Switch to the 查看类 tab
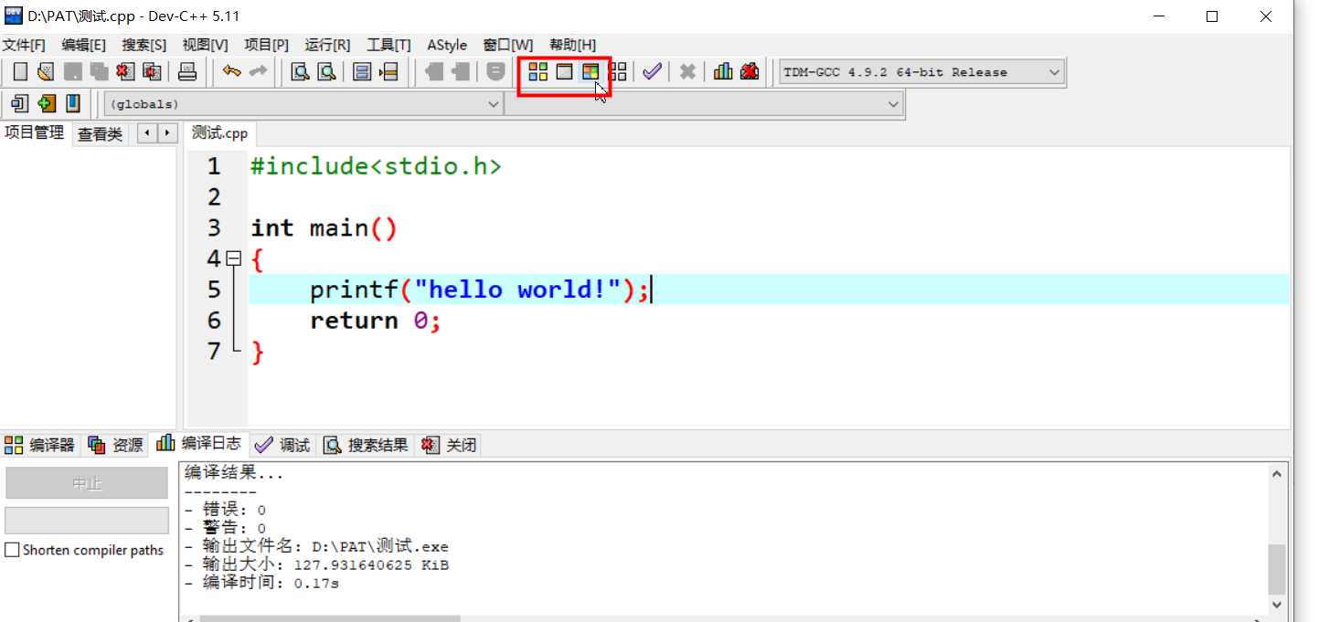Viewport: 1319px width, 622px height. click(x=100, y=134)
